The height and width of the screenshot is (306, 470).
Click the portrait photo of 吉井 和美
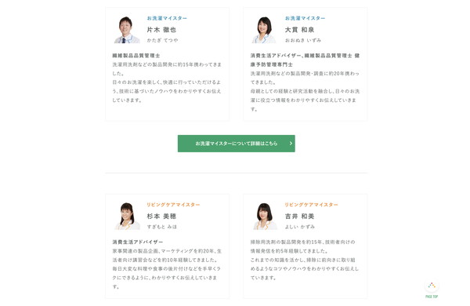coord(265,217)
